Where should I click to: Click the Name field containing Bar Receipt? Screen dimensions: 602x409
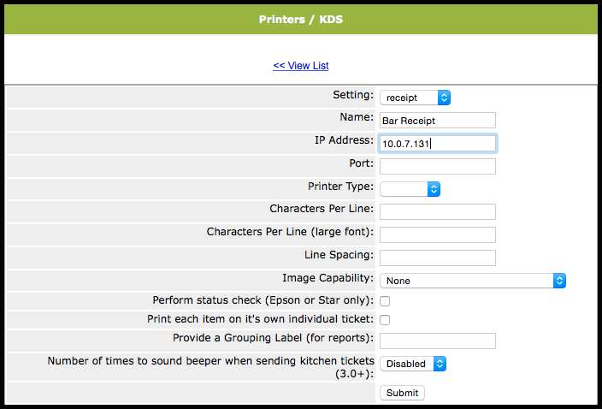coord(437,121)
